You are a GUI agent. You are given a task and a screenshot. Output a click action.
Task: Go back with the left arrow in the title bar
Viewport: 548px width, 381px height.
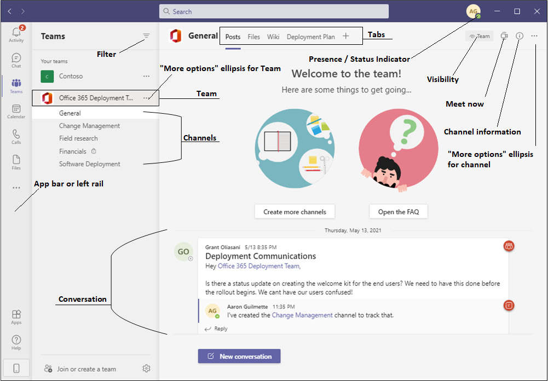[10, 11]
